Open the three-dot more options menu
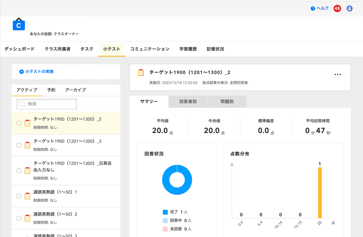Viewport: 363px width, 237px height. click(x=338, y=74)
